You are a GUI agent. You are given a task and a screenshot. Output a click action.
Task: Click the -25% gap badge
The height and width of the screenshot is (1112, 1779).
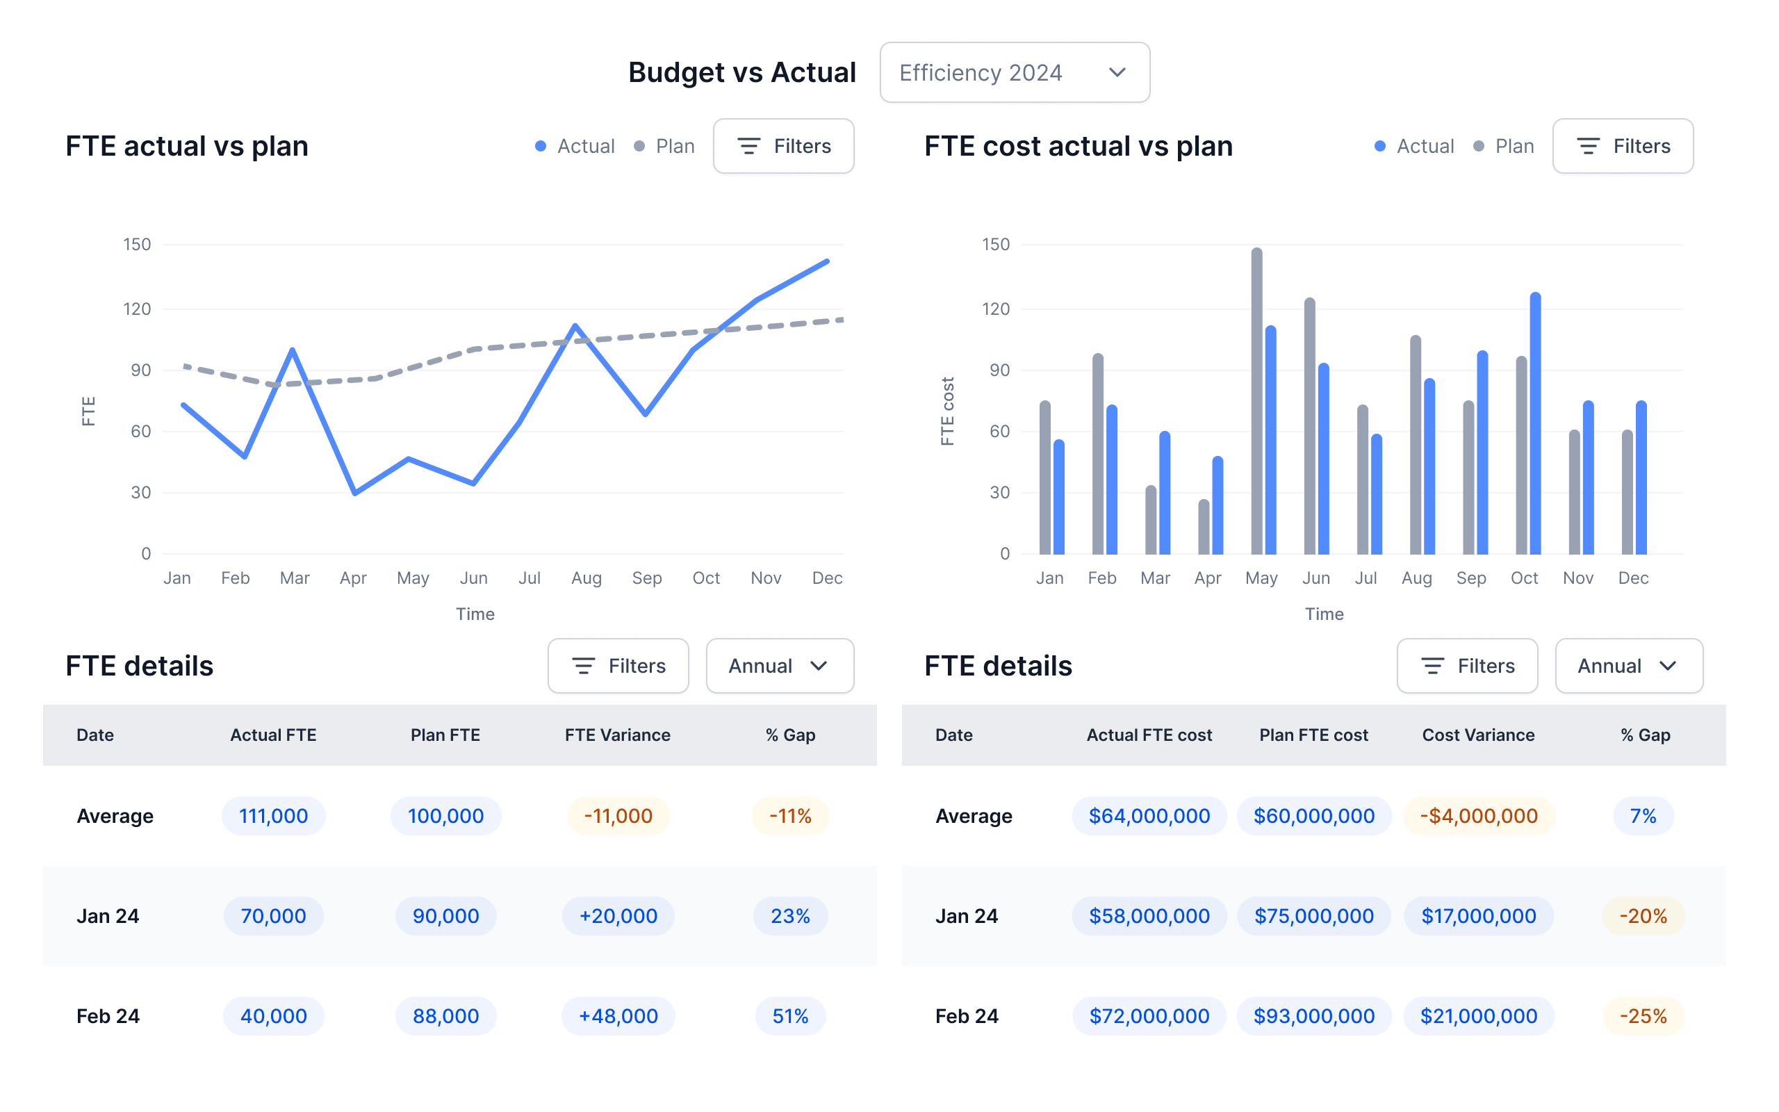click(1643, 1015)
